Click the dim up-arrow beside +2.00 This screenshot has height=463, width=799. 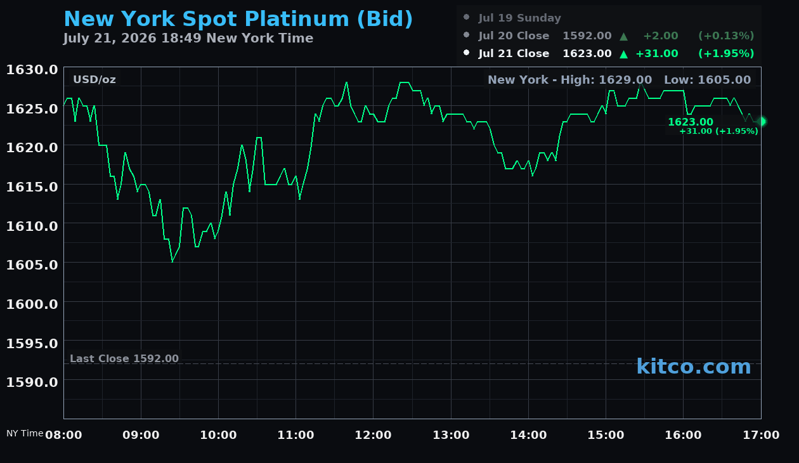tap(623, 36)
